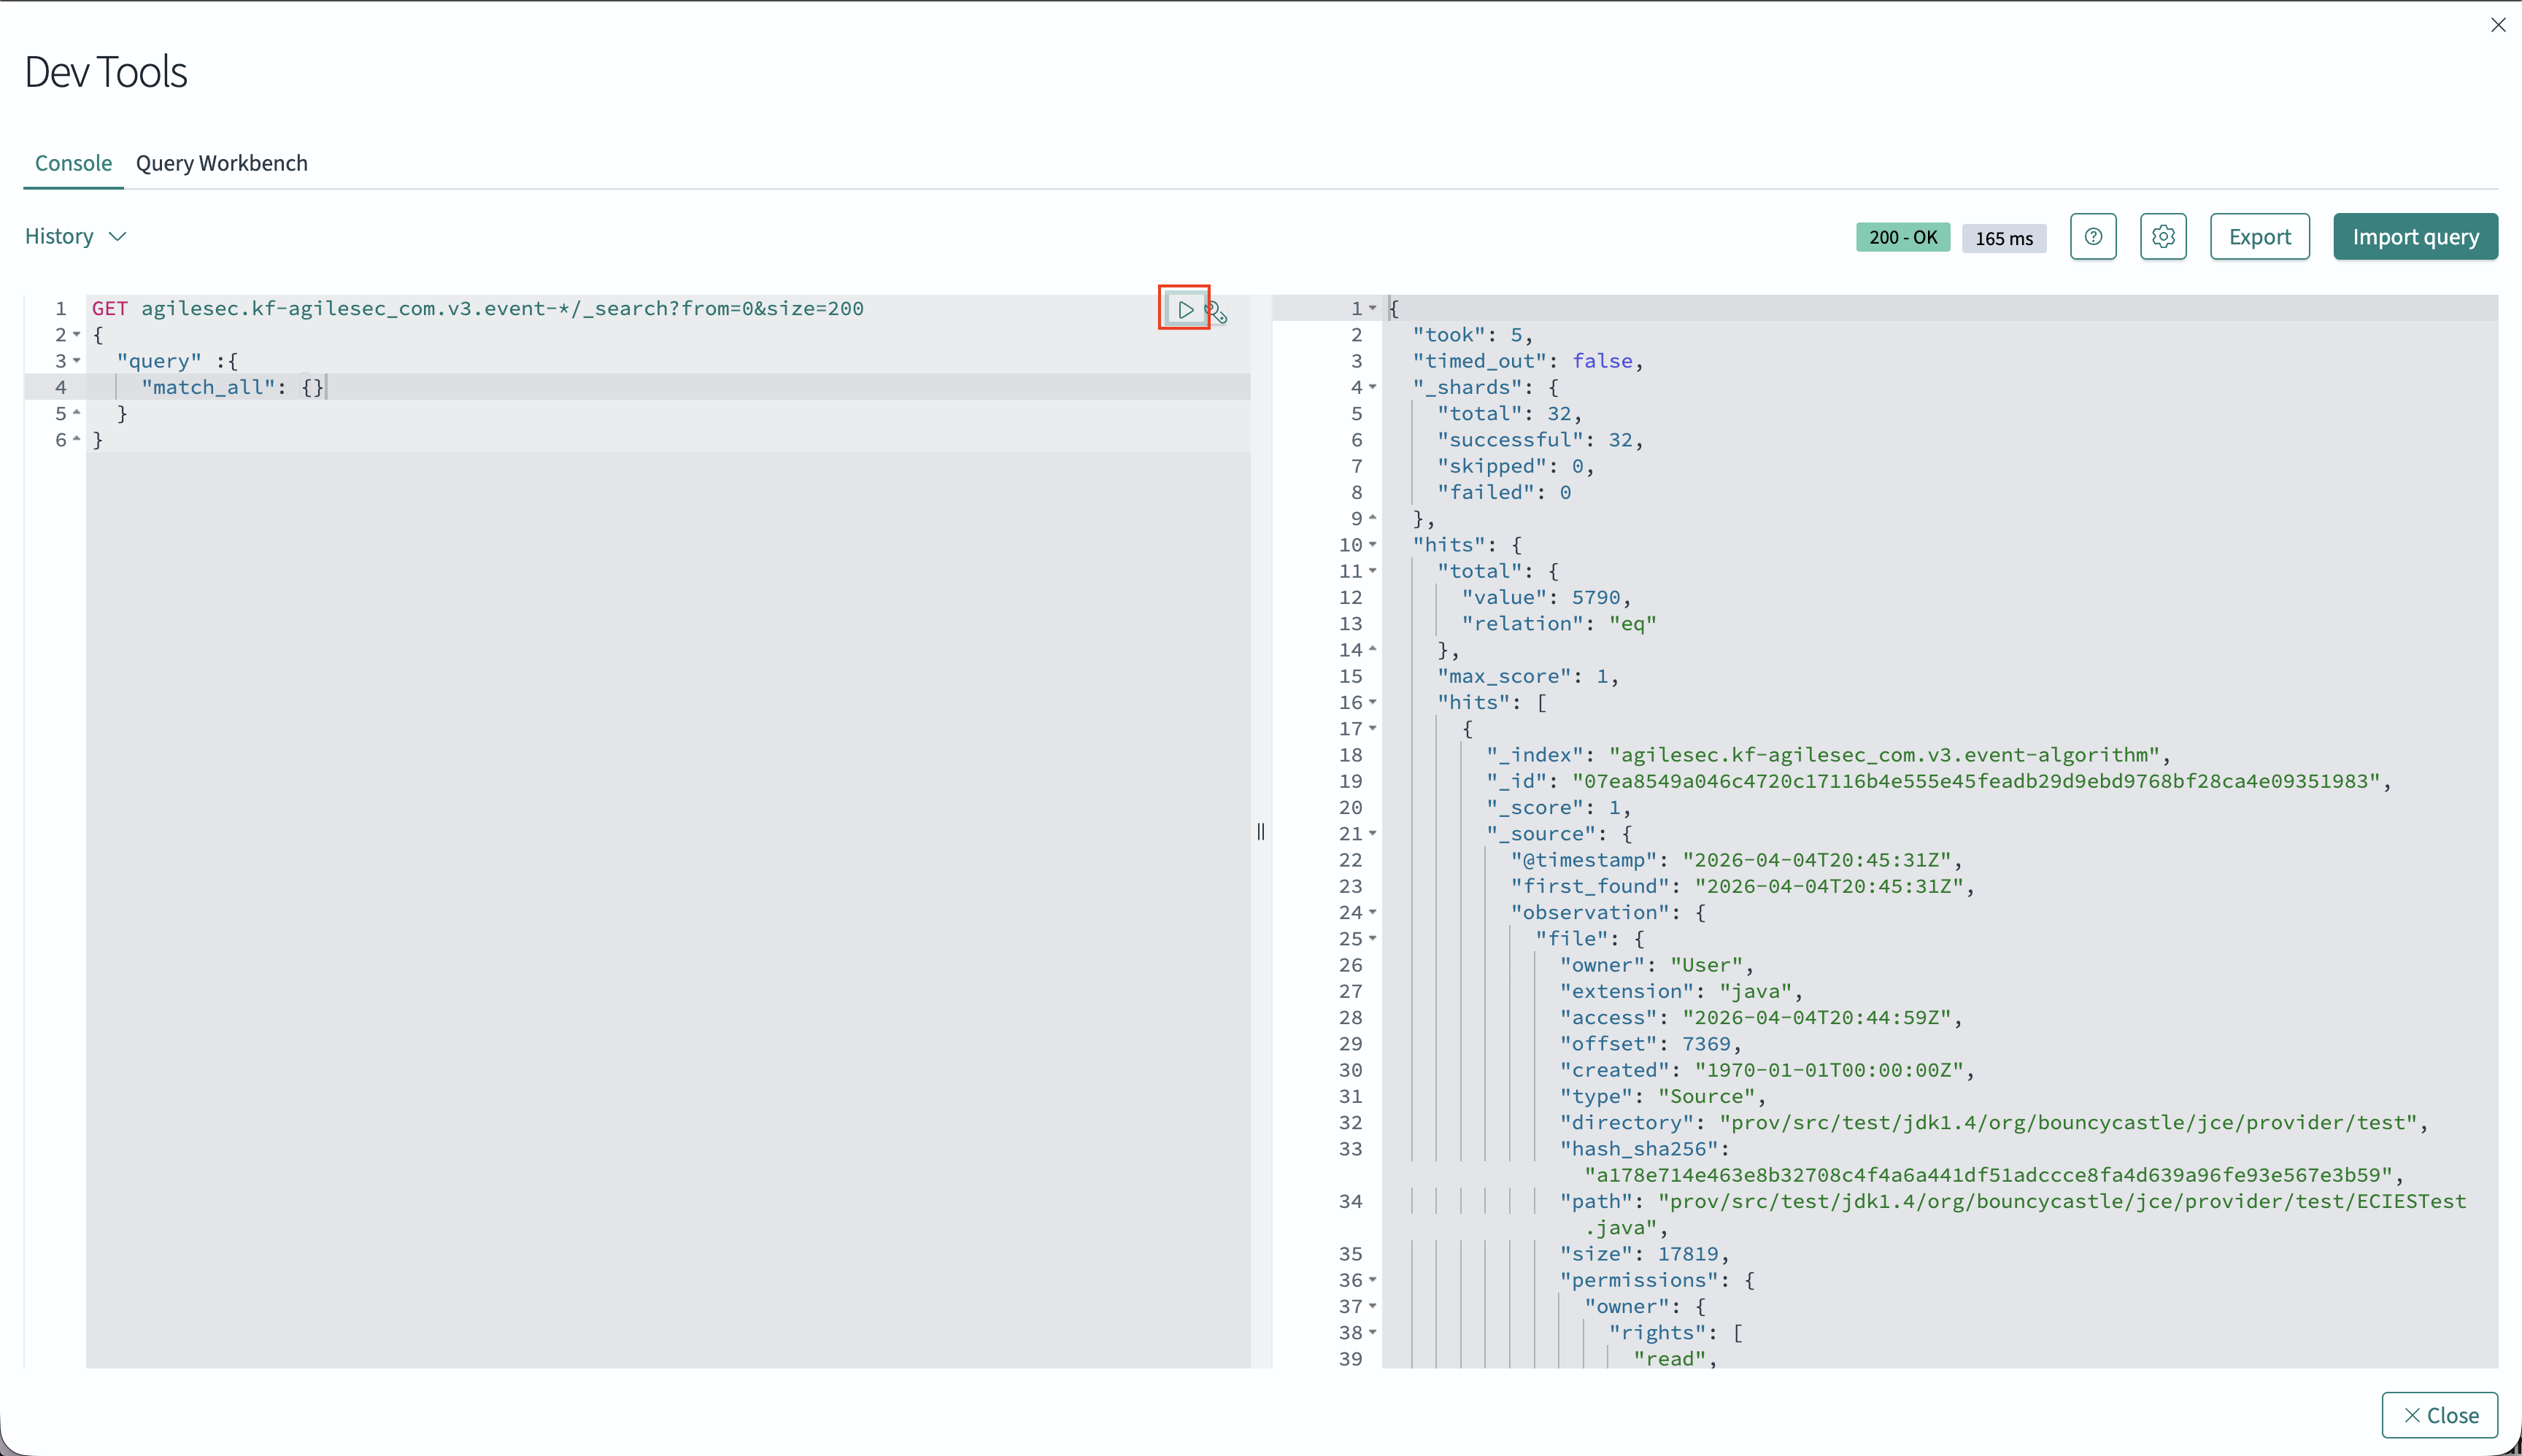Image resolution: width=2522 pixels, height=1456 pixels.
Task: Collapse the "rights" fold arrow on line 38
Action: pos(1373,1332)
